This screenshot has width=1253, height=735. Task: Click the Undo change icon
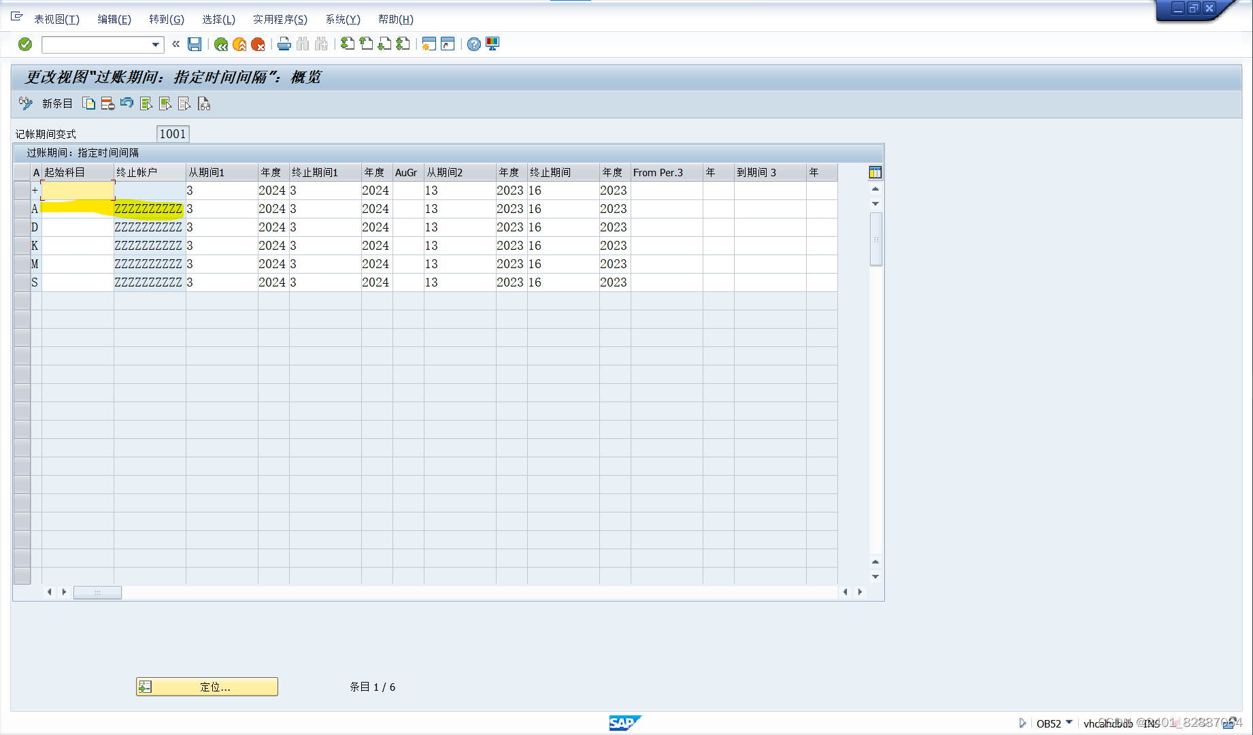pyautogui.click(x=127, y=103)
